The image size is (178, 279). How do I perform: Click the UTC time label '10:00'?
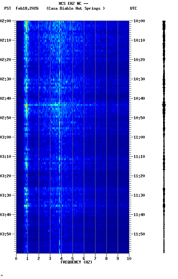[139, 21]
